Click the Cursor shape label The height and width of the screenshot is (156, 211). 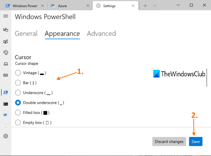pyautogui.click(x=26, y=63)
